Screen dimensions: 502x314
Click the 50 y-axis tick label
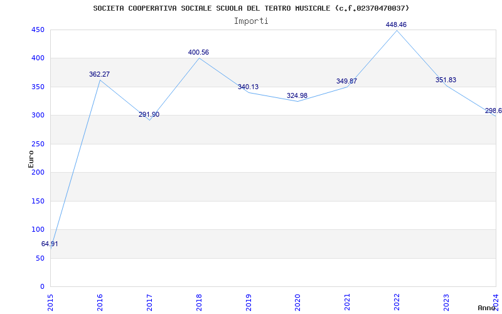point(40,258)
